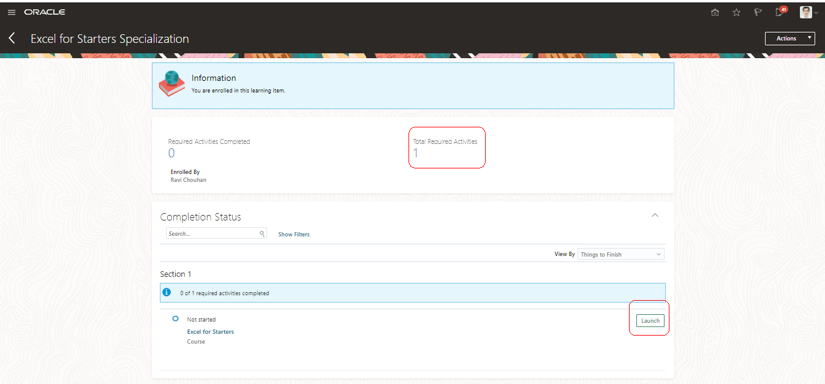The width and height of the screenshot is (825, 384).
Task: Click the Not started status text
Action: pyautogui.click(x=202, y=320)
